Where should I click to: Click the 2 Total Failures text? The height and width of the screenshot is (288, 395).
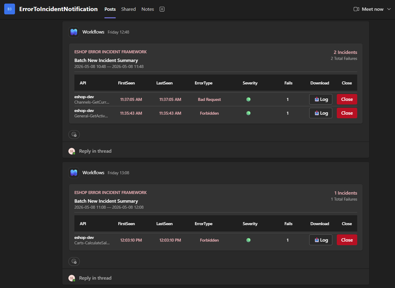344,58
